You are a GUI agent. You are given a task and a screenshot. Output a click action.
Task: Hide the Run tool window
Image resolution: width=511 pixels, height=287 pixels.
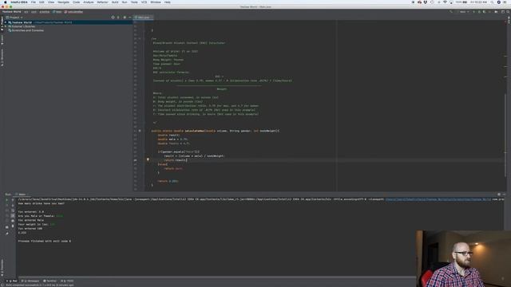click(504, 195)
